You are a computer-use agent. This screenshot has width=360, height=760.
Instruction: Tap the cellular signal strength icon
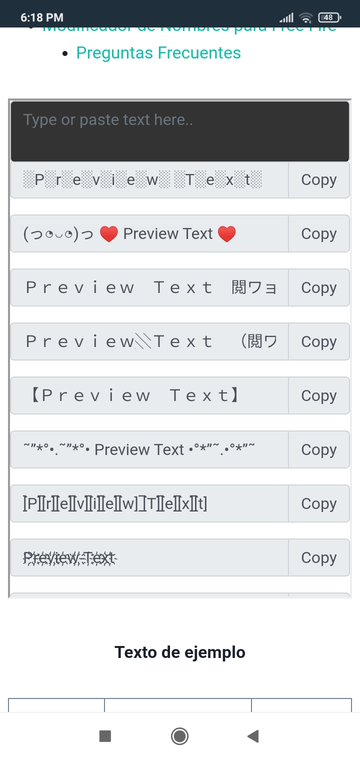click(x=286, y=18)
